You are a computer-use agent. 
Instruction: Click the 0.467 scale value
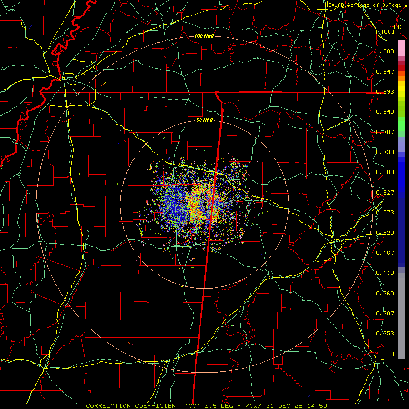(385, 253)
